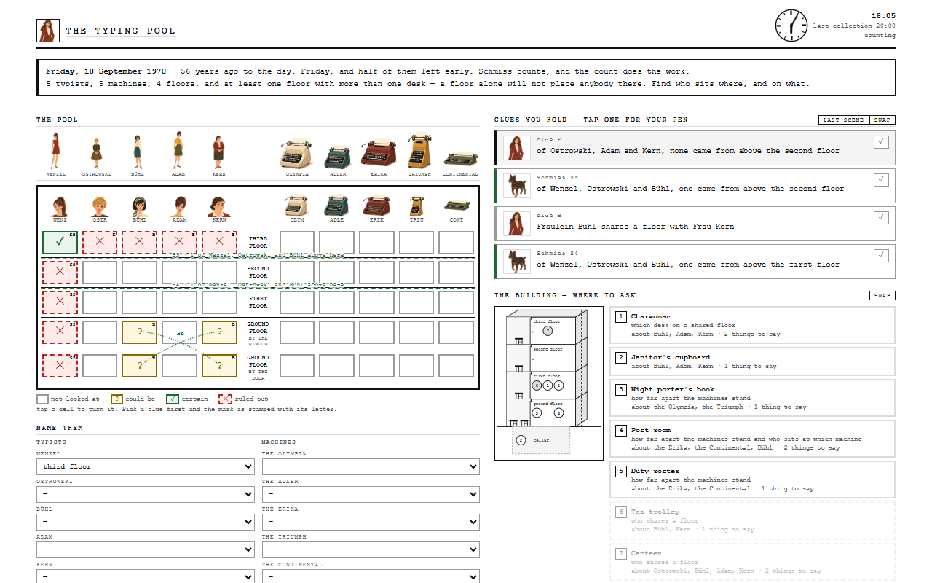Tap Bühl's ground floor by the window cell
932x583 pixels.
point(139,332)
